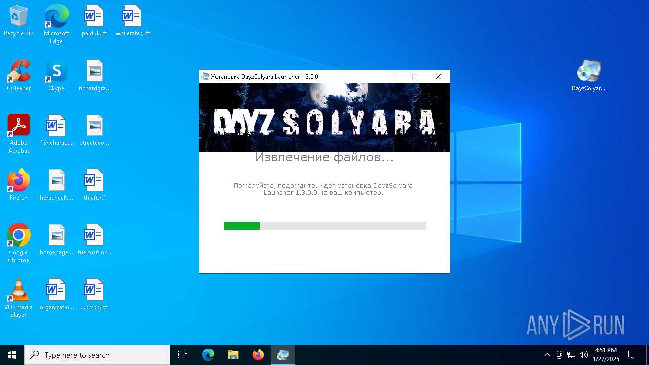Select the tueposition... document icon

tap(94, 240)
